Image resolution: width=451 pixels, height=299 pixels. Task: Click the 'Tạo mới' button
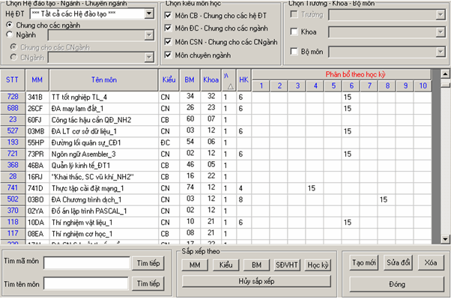click(364, 263)
